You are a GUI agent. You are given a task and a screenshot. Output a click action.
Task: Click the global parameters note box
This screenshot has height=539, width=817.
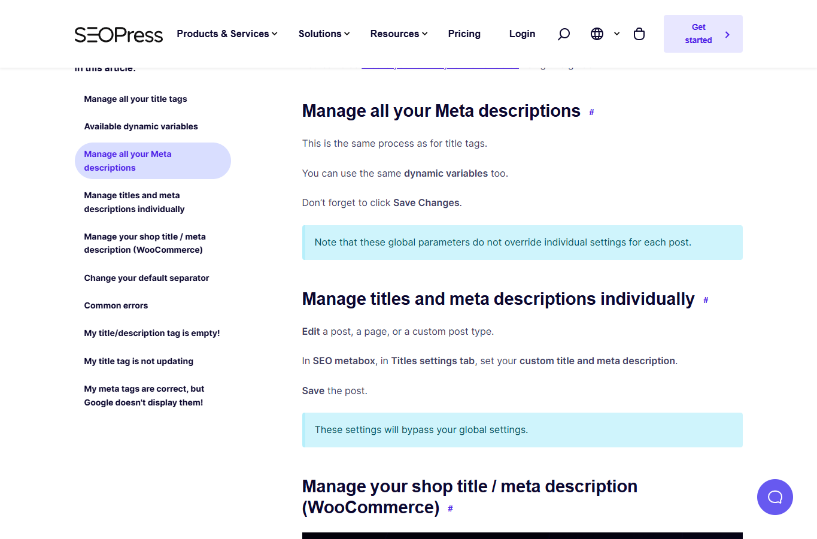coord(523,243)
